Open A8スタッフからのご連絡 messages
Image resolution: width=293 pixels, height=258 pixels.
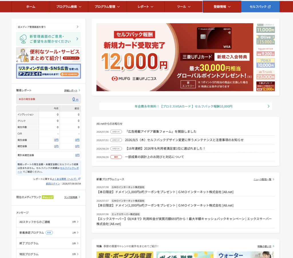[x=48, y=222]
